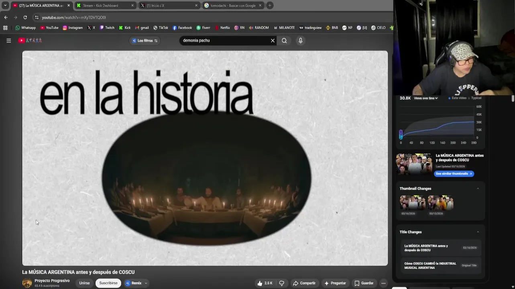Go back in browser history
The image size is (515, 289).
tap(6, 17)
